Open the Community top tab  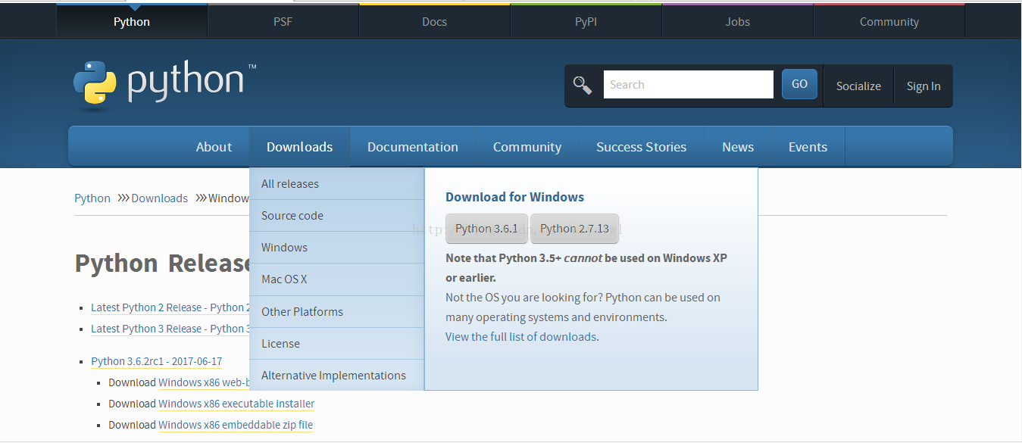coord(889,22)
